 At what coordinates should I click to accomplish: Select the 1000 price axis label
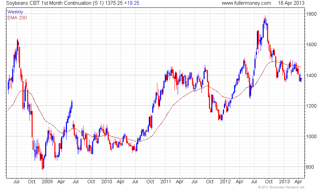click(x=312, y=136)
